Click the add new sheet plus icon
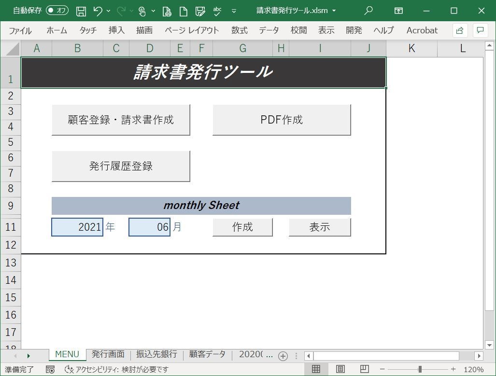Image resolution: width=496 pixels, height=376 pixels. click(283, 356)
